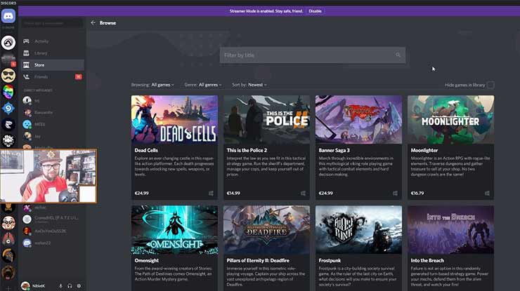Tick the Hide games in library checkbox
The height and width of the screenshot is (291, 520).
click(x=490, y=85)
